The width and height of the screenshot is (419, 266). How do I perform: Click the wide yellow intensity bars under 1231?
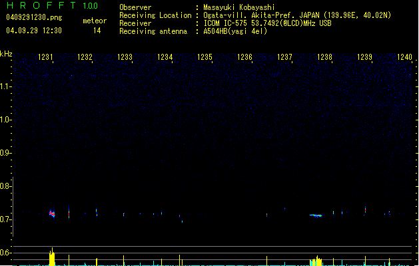click(x=52, y=257)
